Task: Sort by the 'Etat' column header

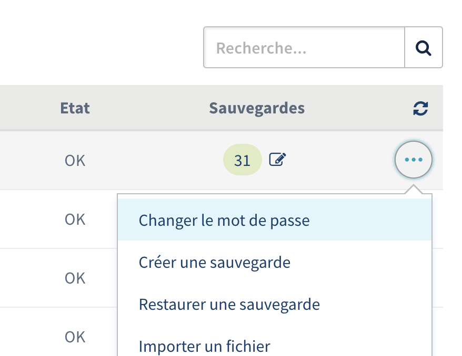Action: click(75, 109)
